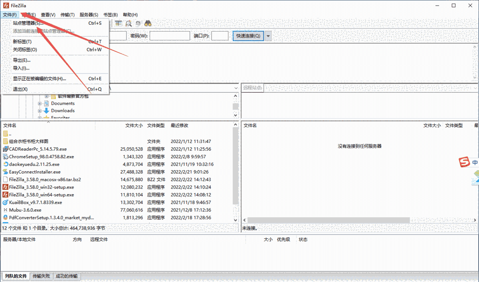
Task: Click the filename filters magnifier icon
Action: 128,23
